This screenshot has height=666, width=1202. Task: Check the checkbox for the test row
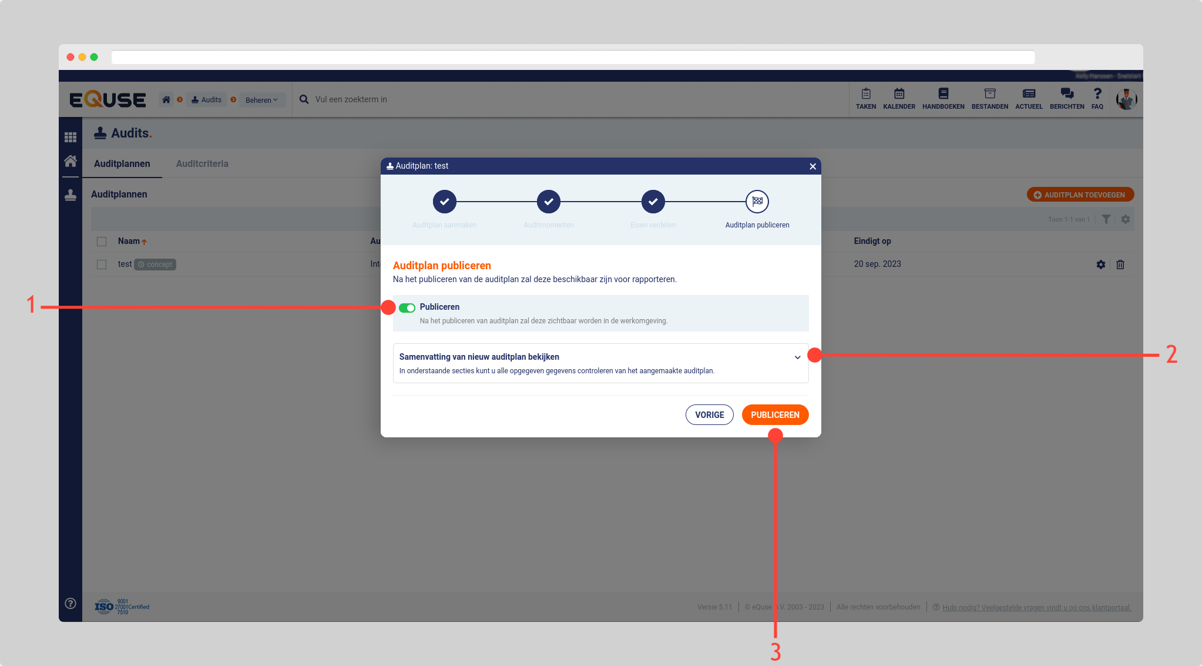102,265
